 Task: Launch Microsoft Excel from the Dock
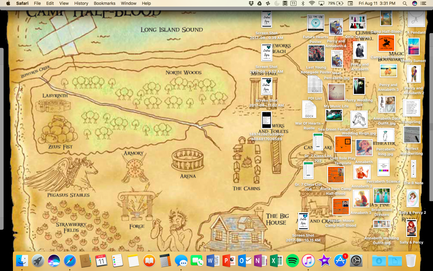click(276, 261)
